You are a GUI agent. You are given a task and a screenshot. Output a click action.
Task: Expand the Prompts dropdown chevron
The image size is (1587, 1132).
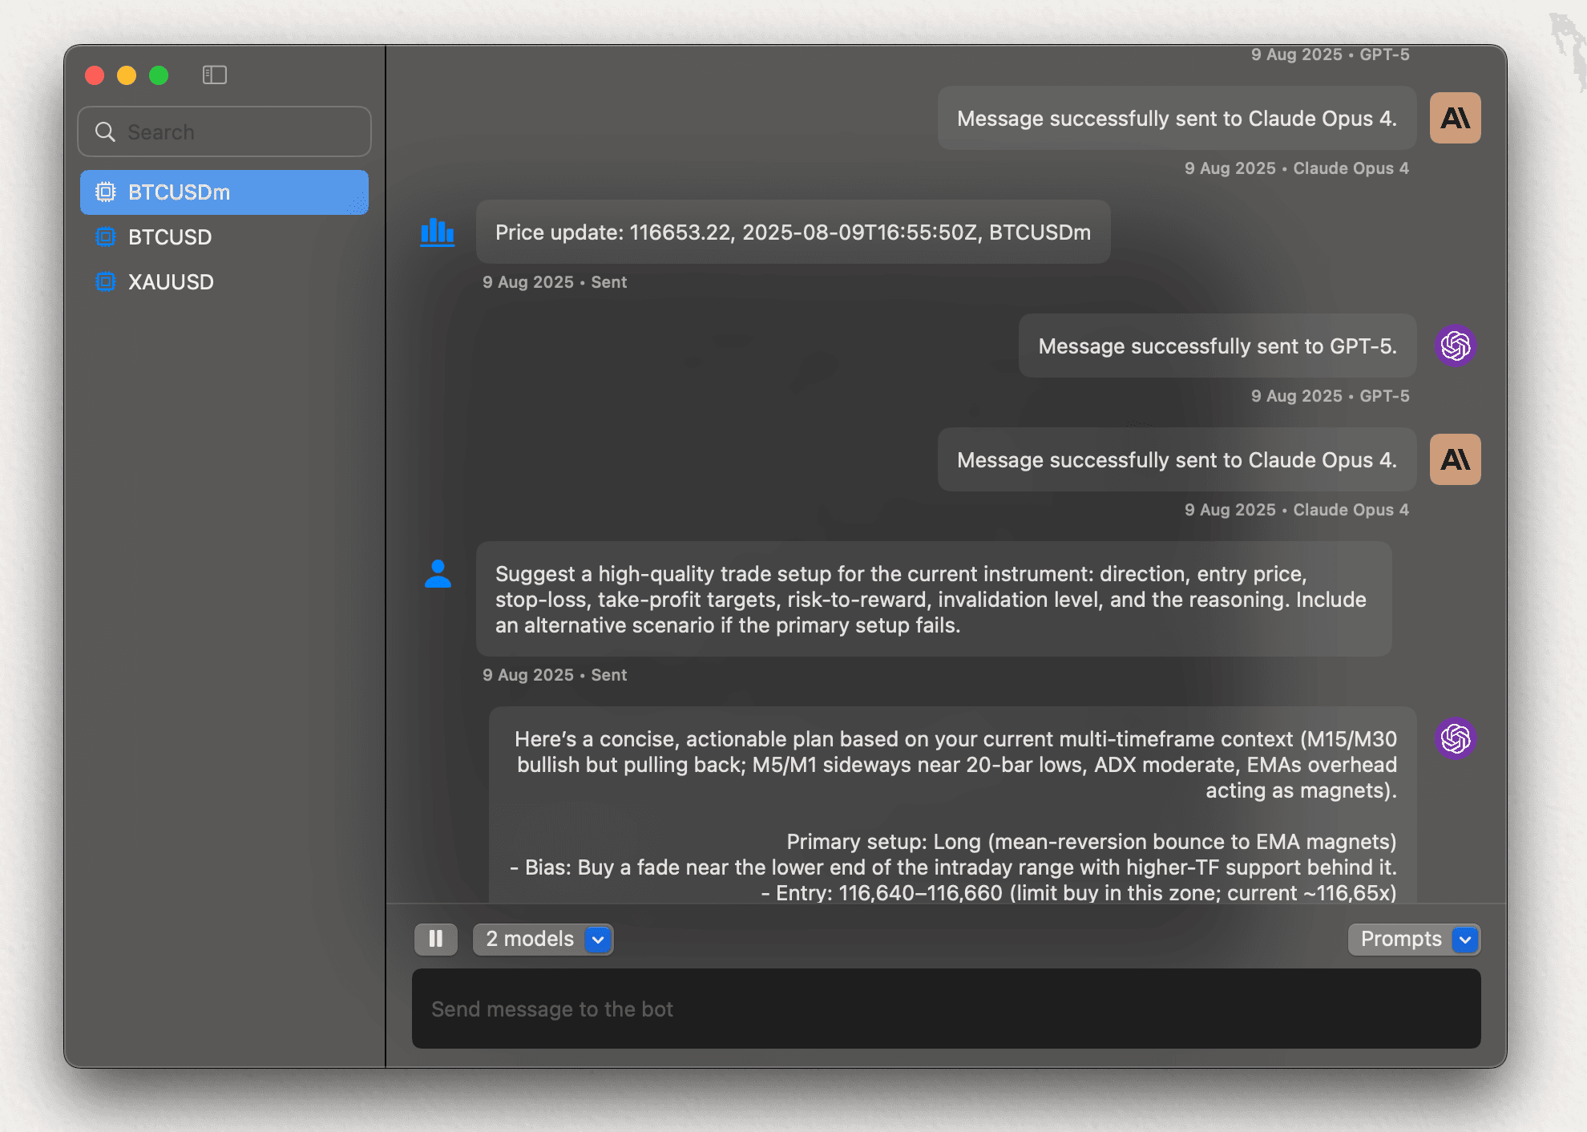pyautogui.click(x=1465, y=939)
